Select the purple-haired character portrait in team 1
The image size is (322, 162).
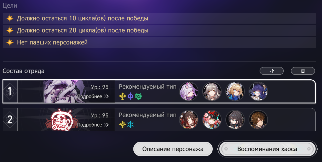pos(189,91)
